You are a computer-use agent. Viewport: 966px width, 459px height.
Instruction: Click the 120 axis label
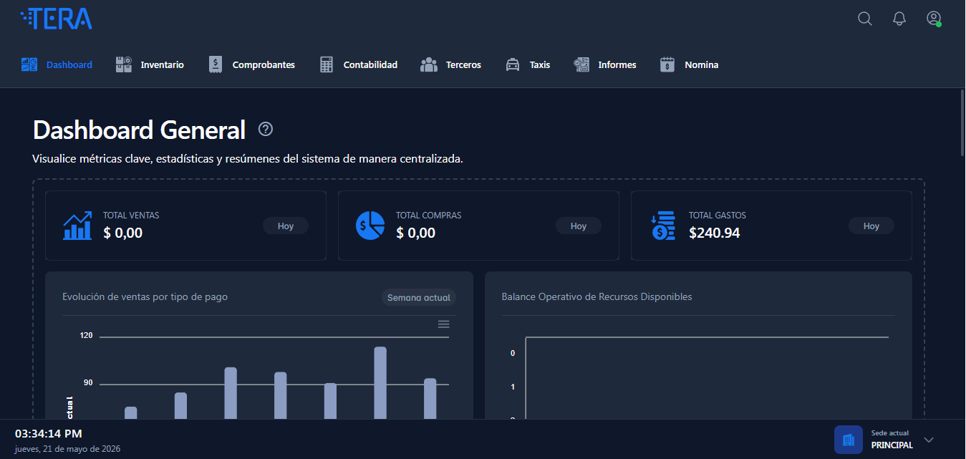click(x=87, y=335)
